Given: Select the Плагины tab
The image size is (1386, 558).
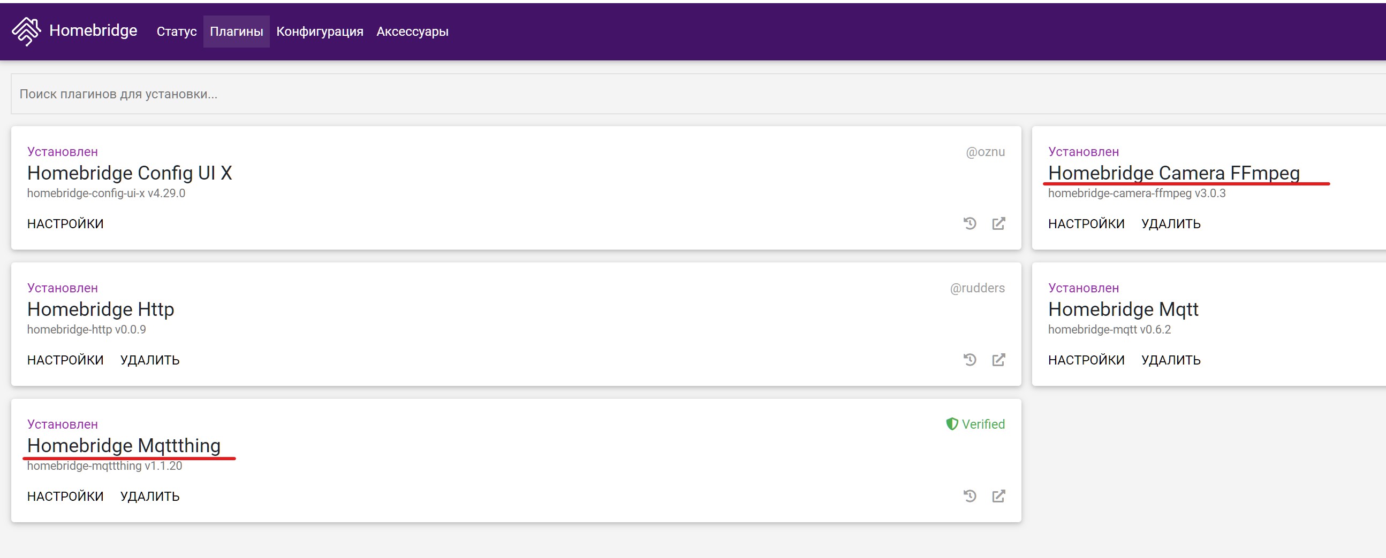Looking at the screenshot, I should pos(236,32).
